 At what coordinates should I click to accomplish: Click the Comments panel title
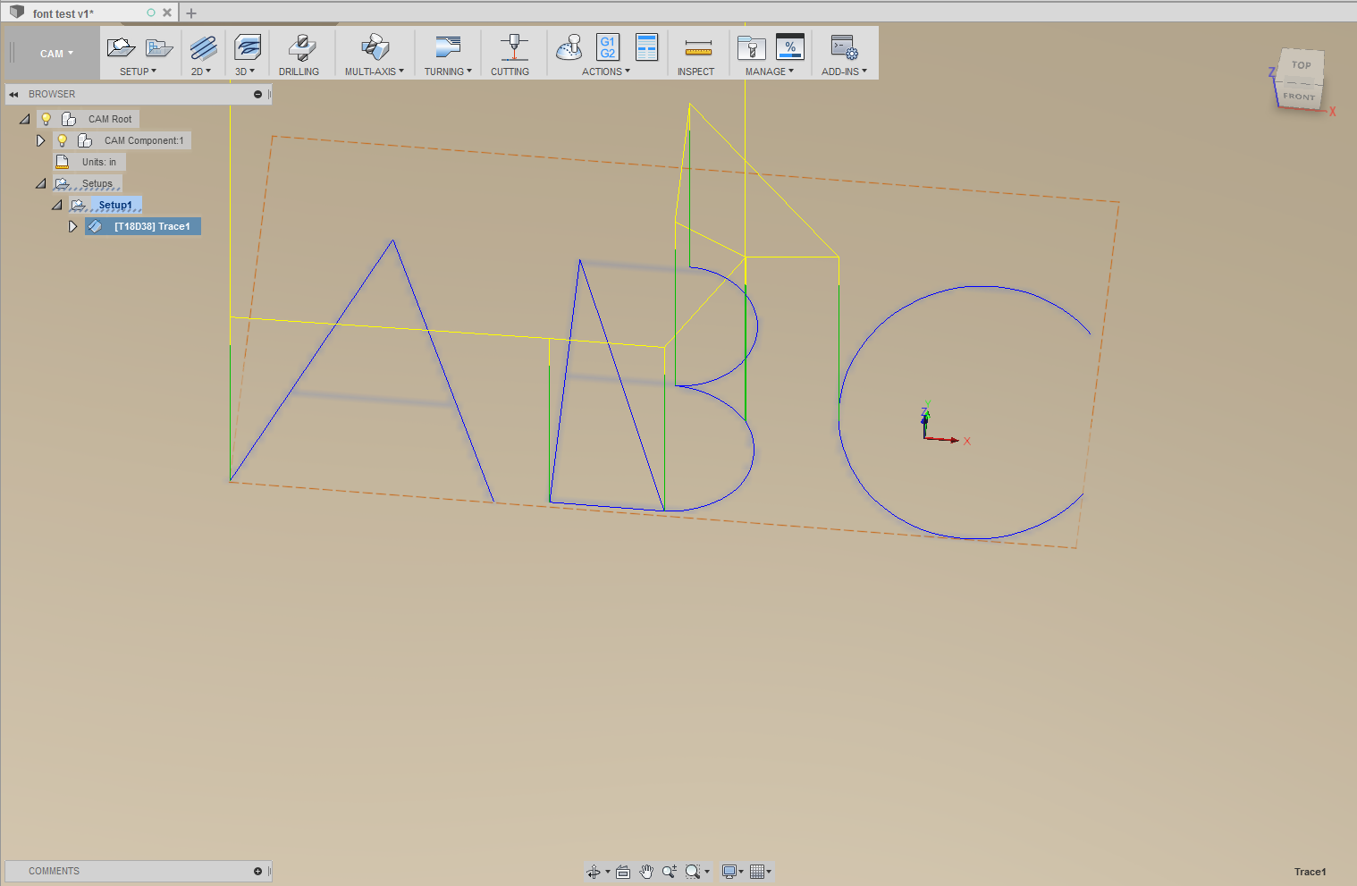coord(54,871)
